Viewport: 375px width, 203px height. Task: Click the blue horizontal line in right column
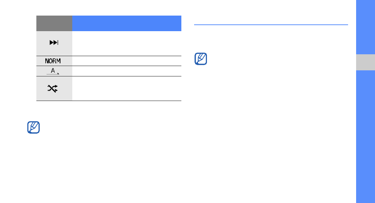click(x=271, y=25)
